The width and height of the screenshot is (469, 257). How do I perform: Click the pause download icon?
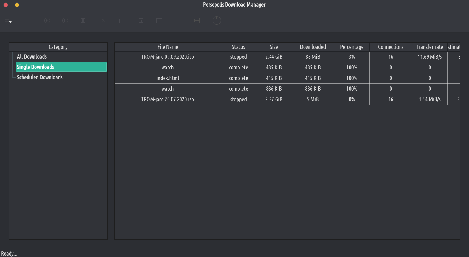65,21
